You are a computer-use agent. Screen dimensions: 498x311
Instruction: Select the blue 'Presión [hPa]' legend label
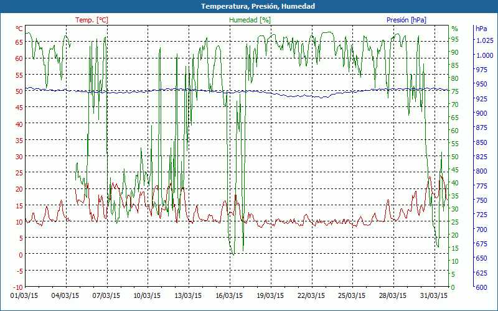pyautogui.click(x=406, y=20)
